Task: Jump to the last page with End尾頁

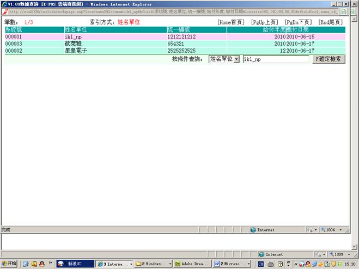Action: coord(331,22)
